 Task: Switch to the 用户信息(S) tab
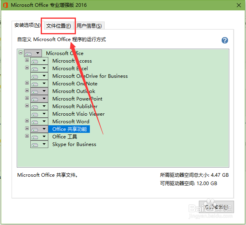tap(89, 26)
